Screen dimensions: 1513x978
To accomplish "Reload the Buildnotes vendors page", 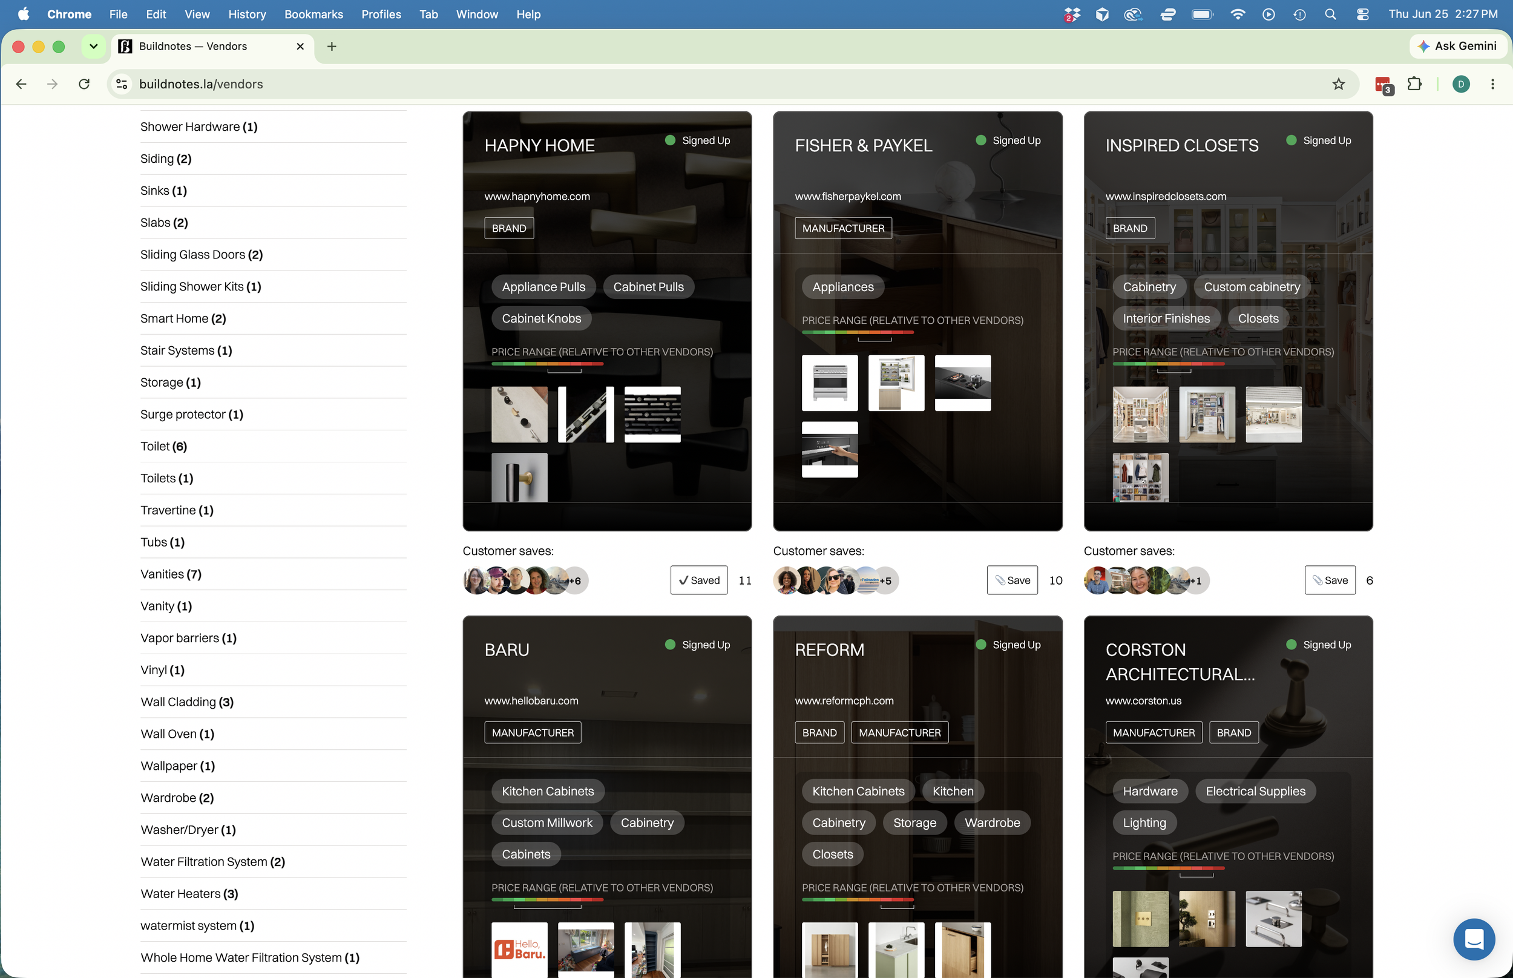I will (x=84, y=84).
